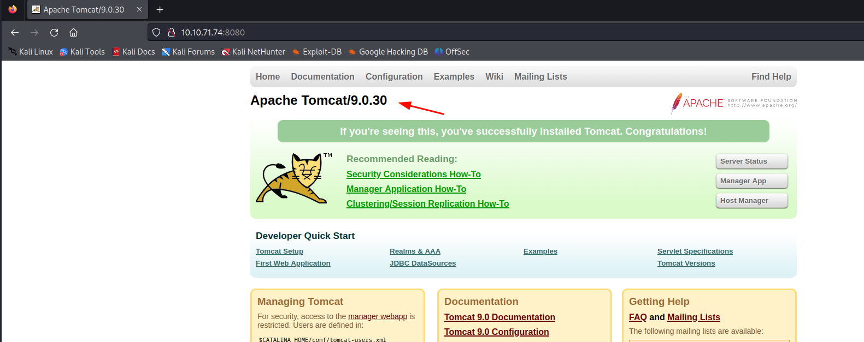Screen dimensions: 864x342
Task: Click the browser forward arrow
Action: (x=34, y=33)
